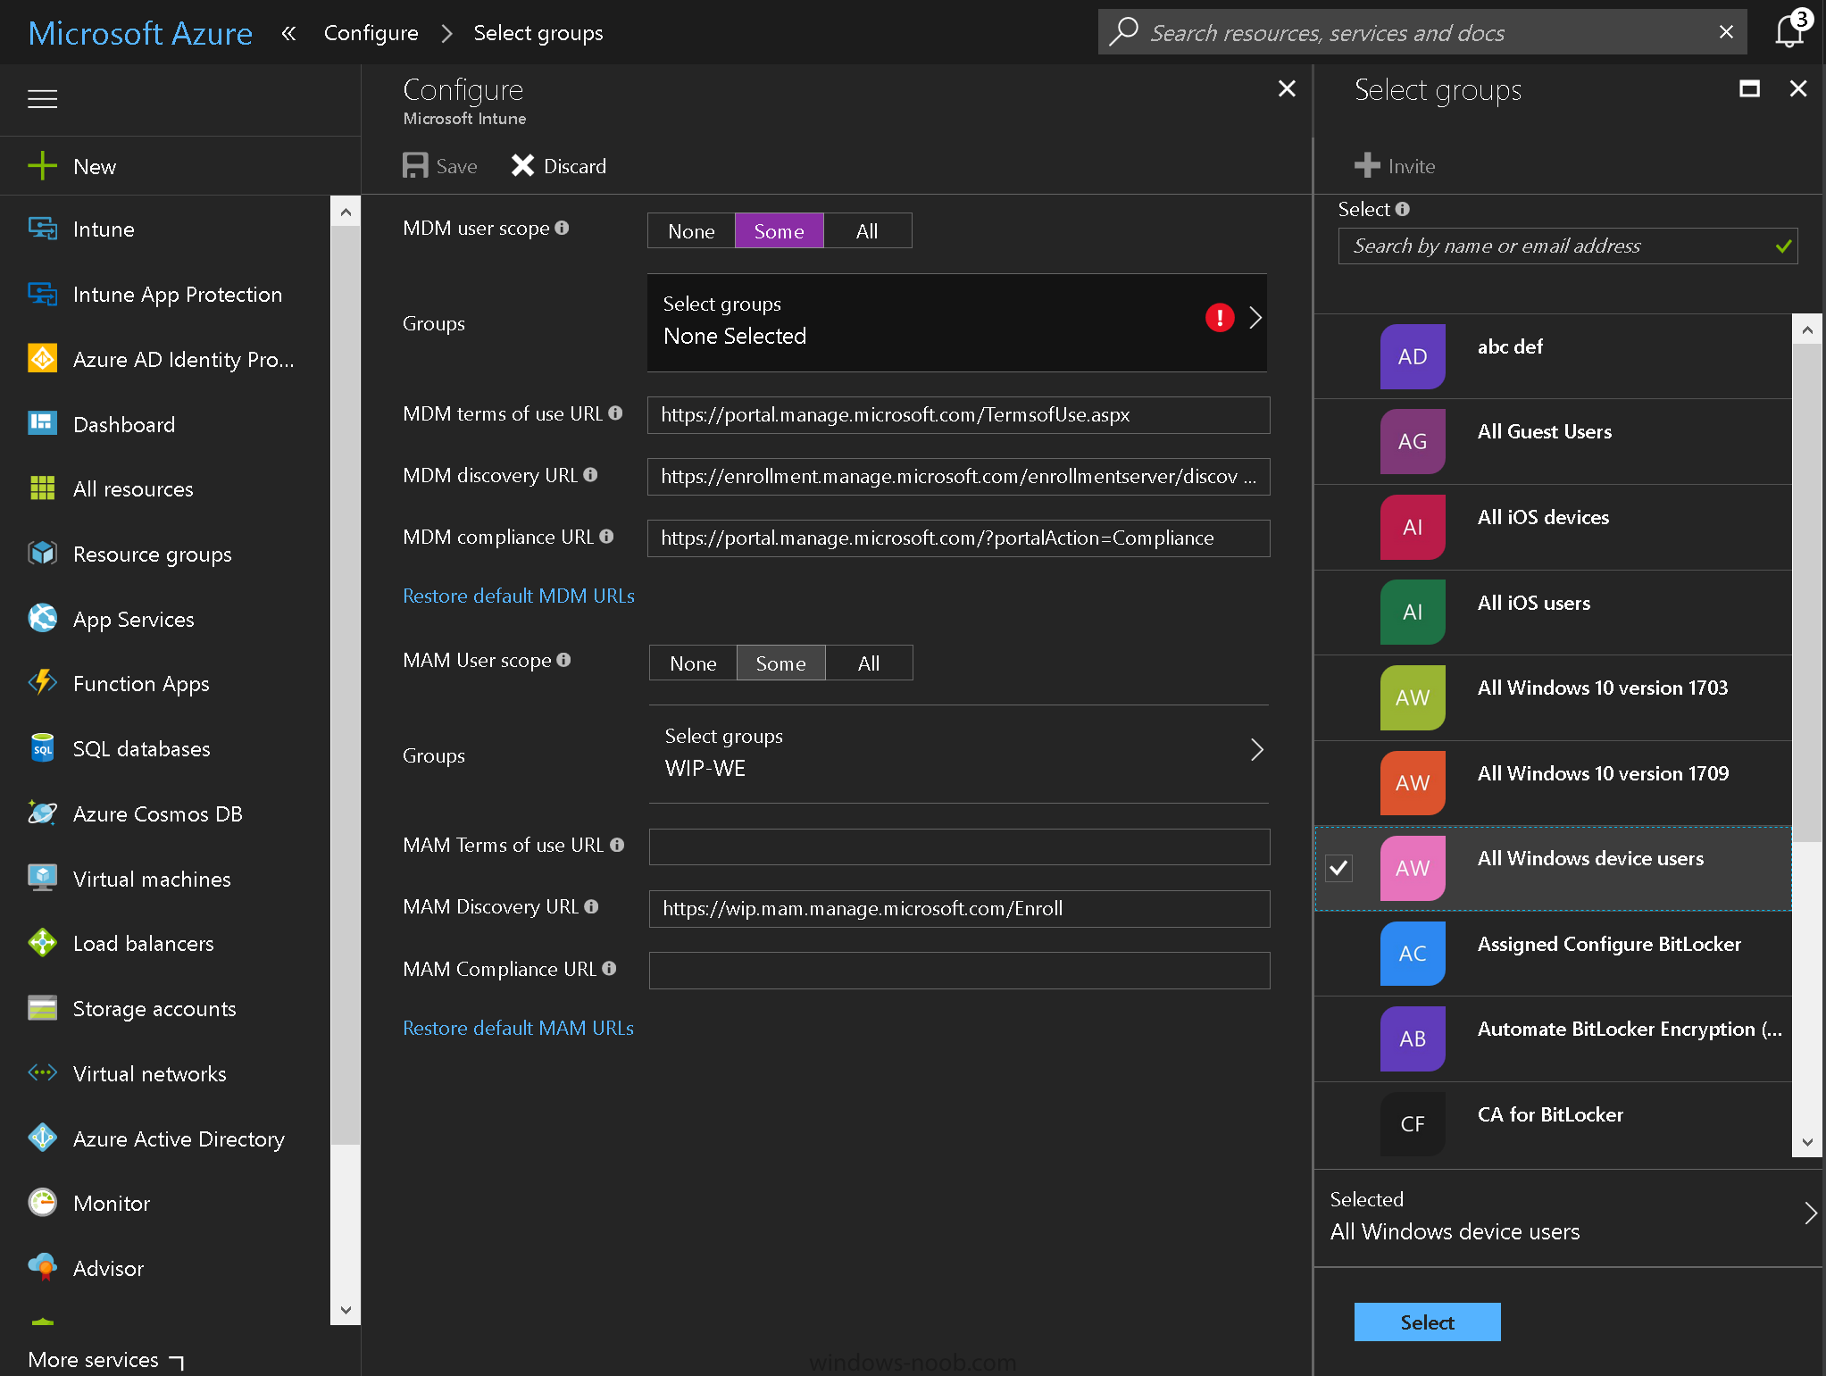Click Select groups in the breadcrumb

pos(538,33)
